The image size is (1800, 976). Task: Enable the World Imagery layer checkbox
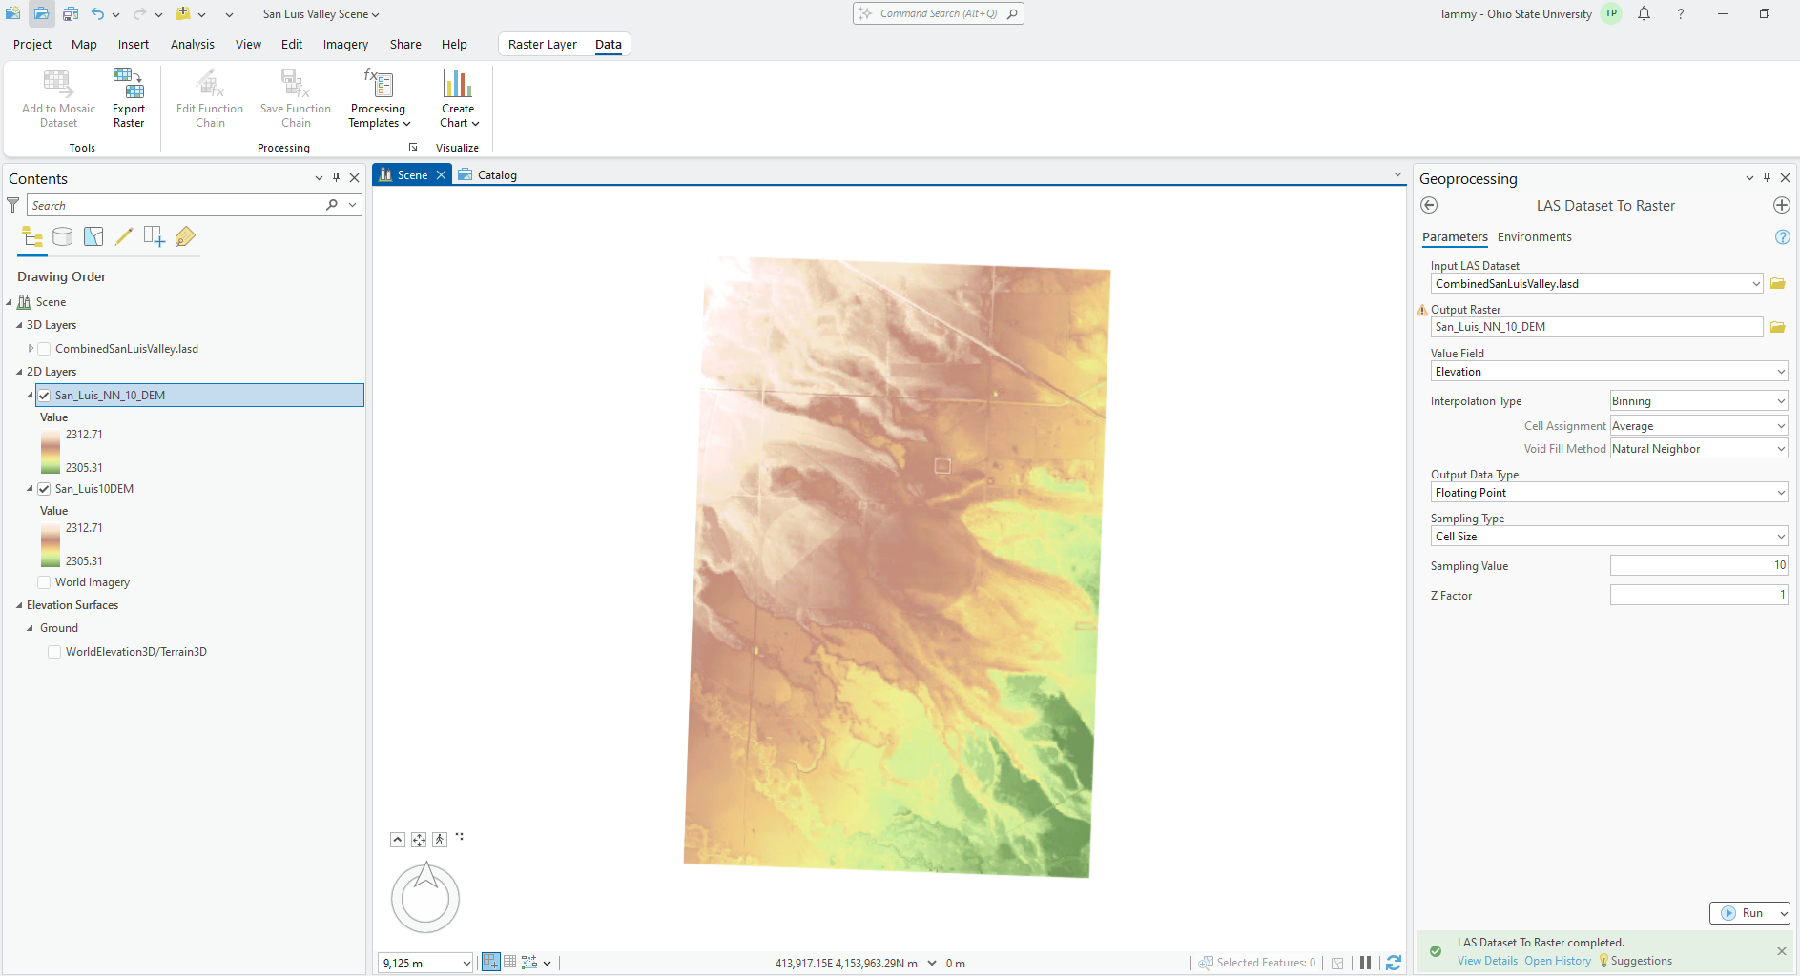point(44,582)
